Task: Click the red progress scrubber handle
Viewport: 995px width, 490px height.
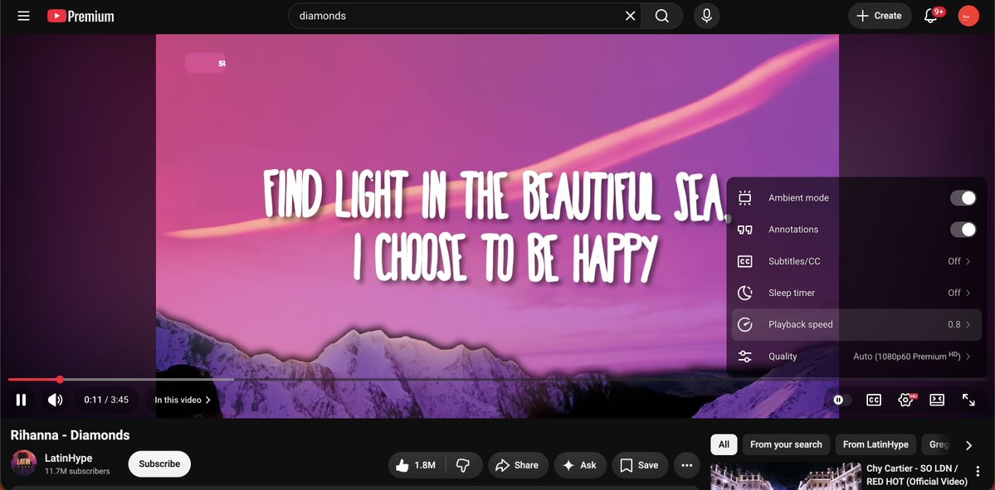Action: coord(60,380)
